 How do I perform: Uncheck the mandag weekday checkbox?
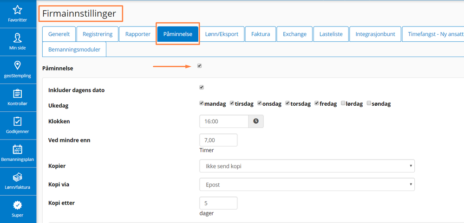point(202,103)
